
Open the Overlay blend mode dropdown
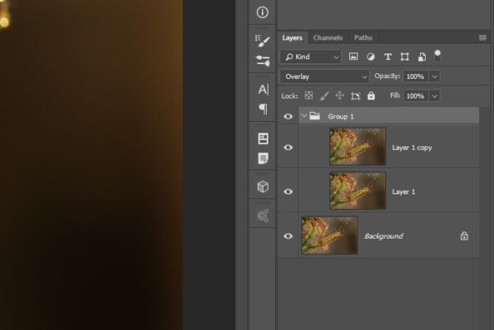tap(324, 77)
